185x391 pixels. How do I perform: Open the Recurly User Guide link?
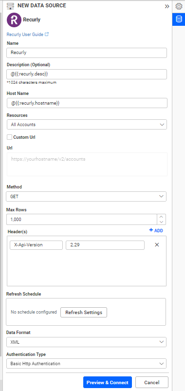(x=25, y=35)
